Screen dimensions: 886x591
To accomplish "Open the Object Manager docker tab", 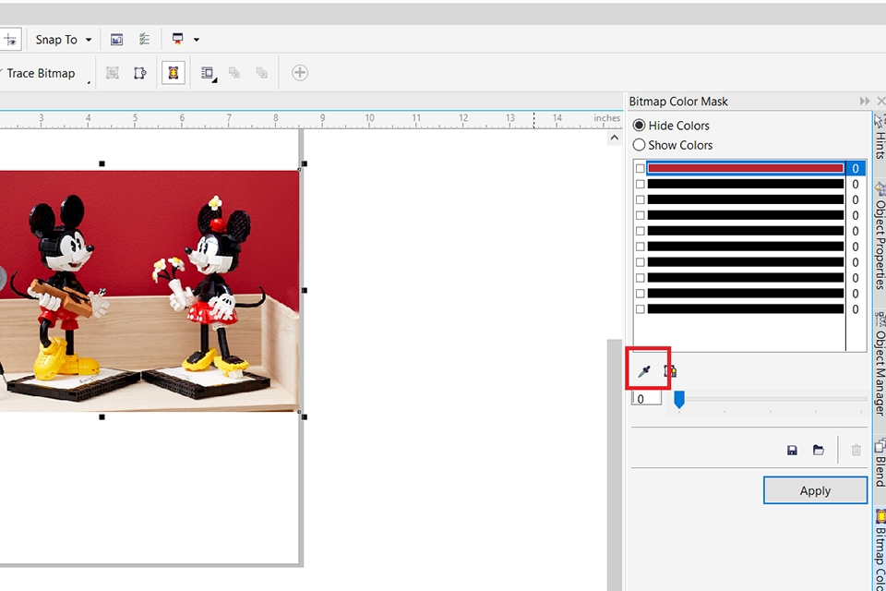I will (x=880, y=369).
